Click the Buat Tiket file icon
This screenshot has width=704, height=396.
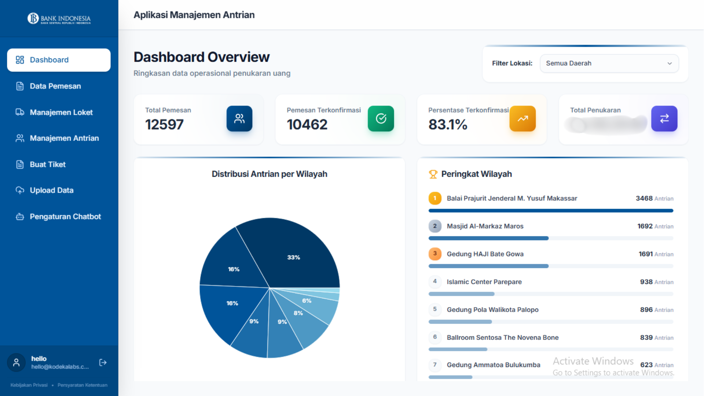coord(20,164)
